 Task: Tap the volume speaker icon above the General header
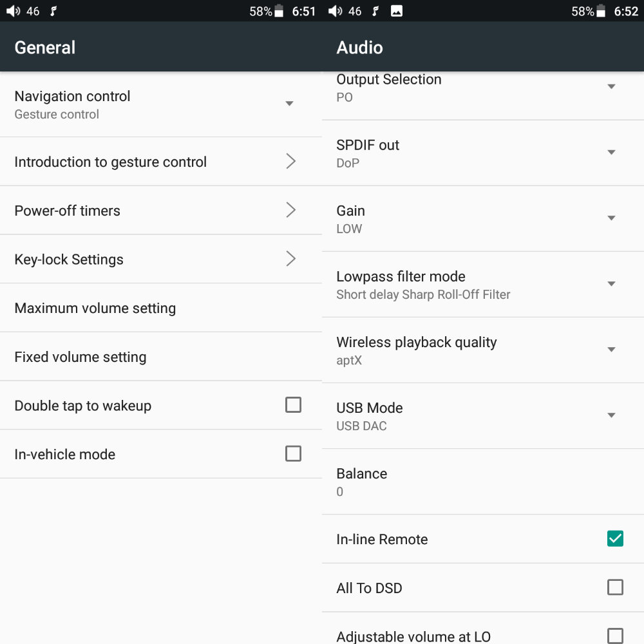pos(13,11)
